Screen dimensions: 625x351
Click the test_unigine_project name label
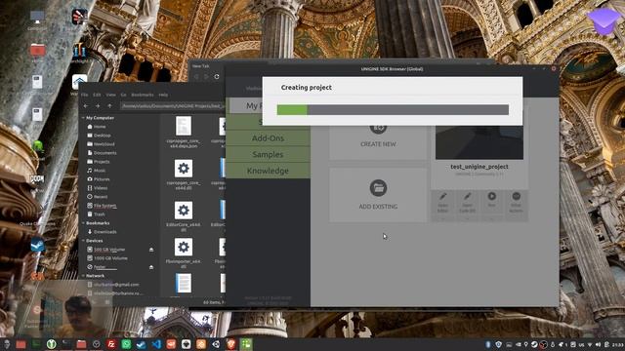[x=479, y=167]
